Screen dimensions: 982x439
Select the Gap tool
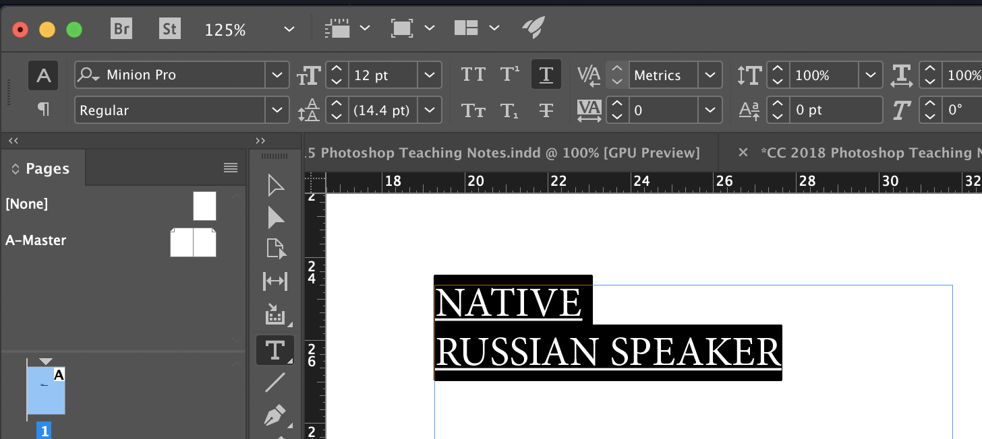click(x=275, y=281)
